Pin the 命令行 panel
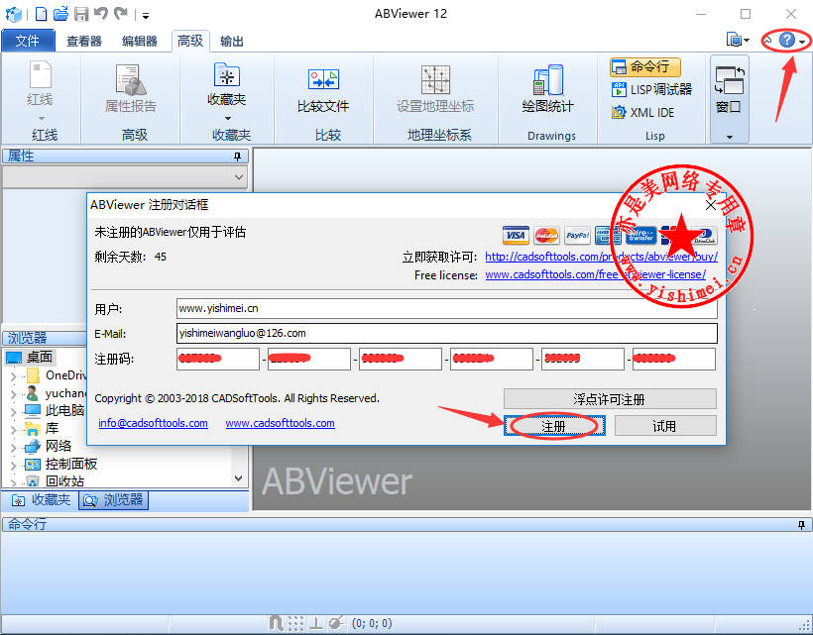The image size is (813, 635). coord(801,525)
